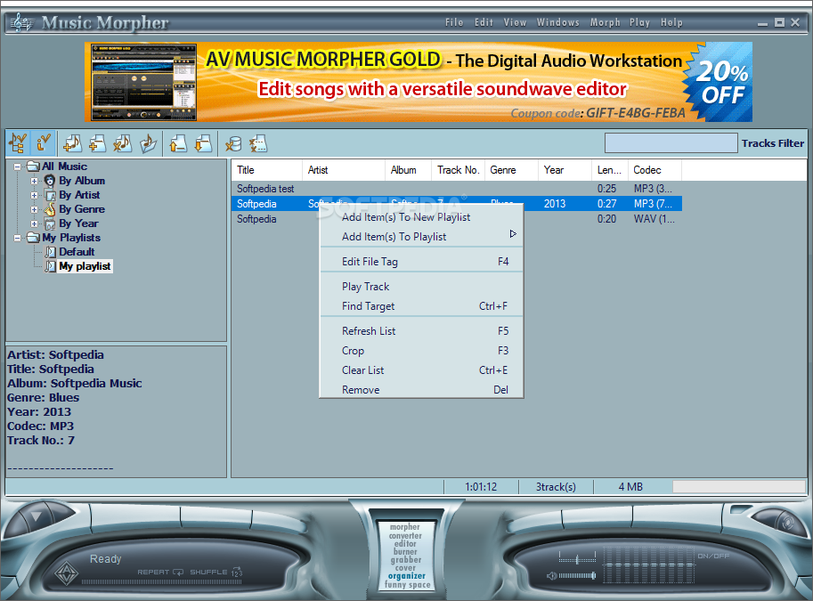Viewport: 813px width, 601px height.
Task: Open the Morph menu in menu bar
Action: (x=606, y=22)
